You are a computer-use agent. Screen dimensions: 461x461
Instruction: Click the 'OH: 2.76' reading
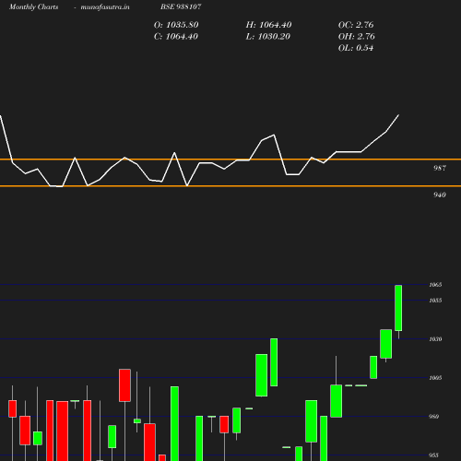[357, 37]
